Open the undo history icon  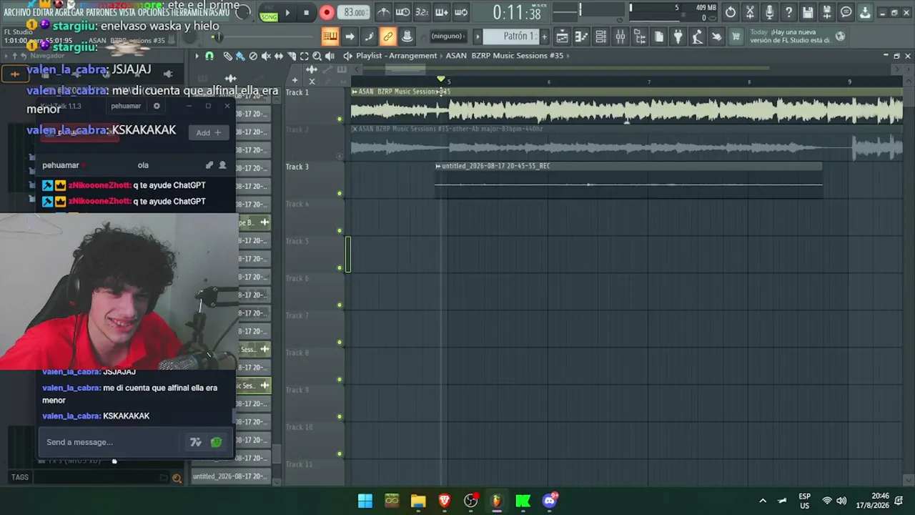click(x=731, y=12)
